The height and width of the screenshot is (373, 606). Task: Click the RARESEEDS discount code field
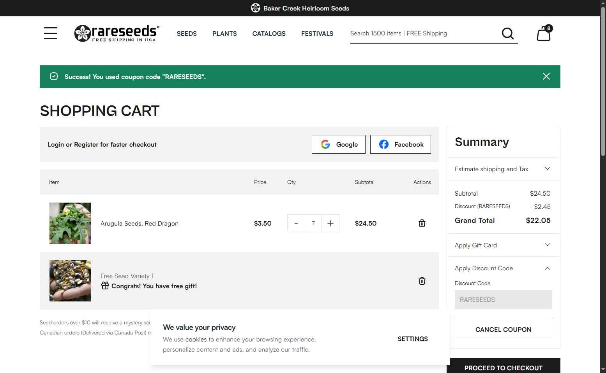[x=503, y=299]
